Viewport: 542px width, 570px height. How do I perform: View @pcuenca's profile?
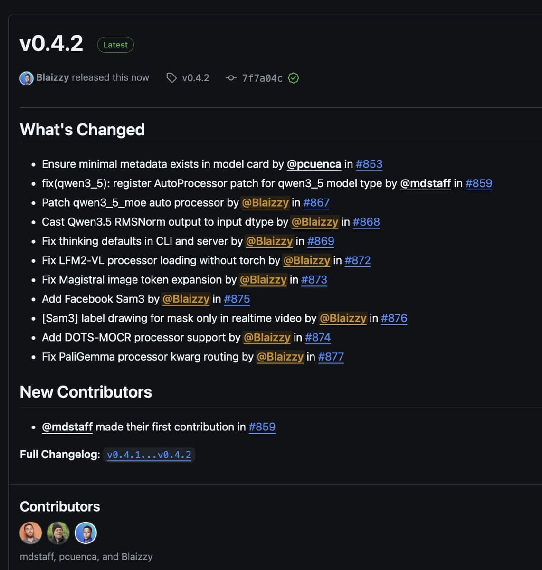[314, 164]
